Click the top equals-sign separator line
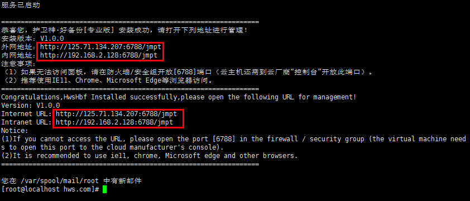470x201 pixels. [130, 22]
